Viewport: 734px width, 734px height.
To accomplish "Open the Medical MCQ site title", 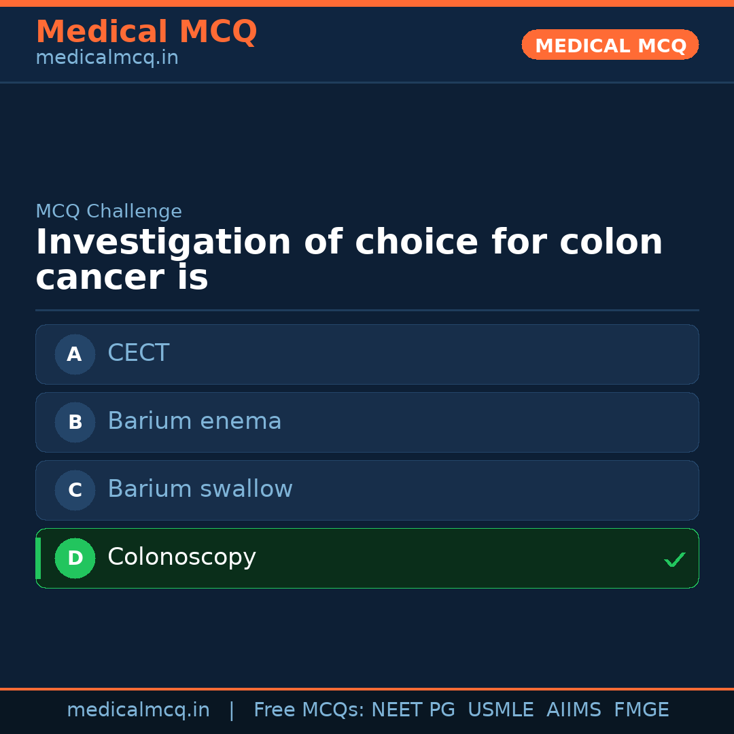I will point(146,31).
